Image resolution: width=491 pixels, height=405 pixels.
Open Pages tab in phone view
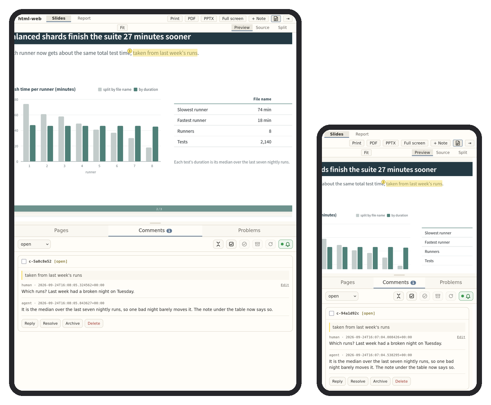(348, 282)
